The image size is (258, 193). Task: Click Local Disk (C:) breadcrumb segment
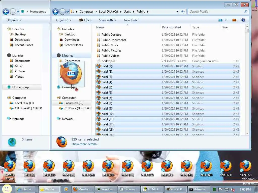coord(108,12)
